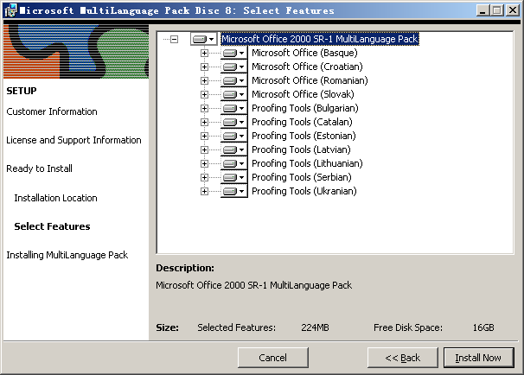The image size is (524, 375).
Task: Click the drive icon beside Microsoft Office (Basque)
Action: (x=233, y=54)
